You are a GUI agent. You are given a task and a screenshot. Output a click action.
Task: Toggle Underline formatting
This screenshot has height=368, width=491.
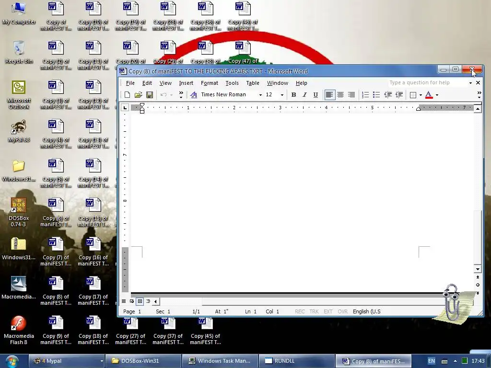point(316,95)
